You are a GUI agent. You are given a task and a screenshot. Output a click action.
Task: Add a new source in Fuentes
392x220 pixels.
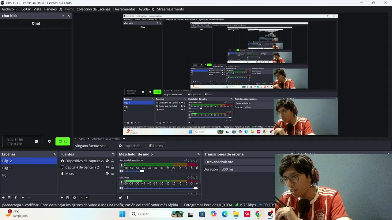click(62, 198)
